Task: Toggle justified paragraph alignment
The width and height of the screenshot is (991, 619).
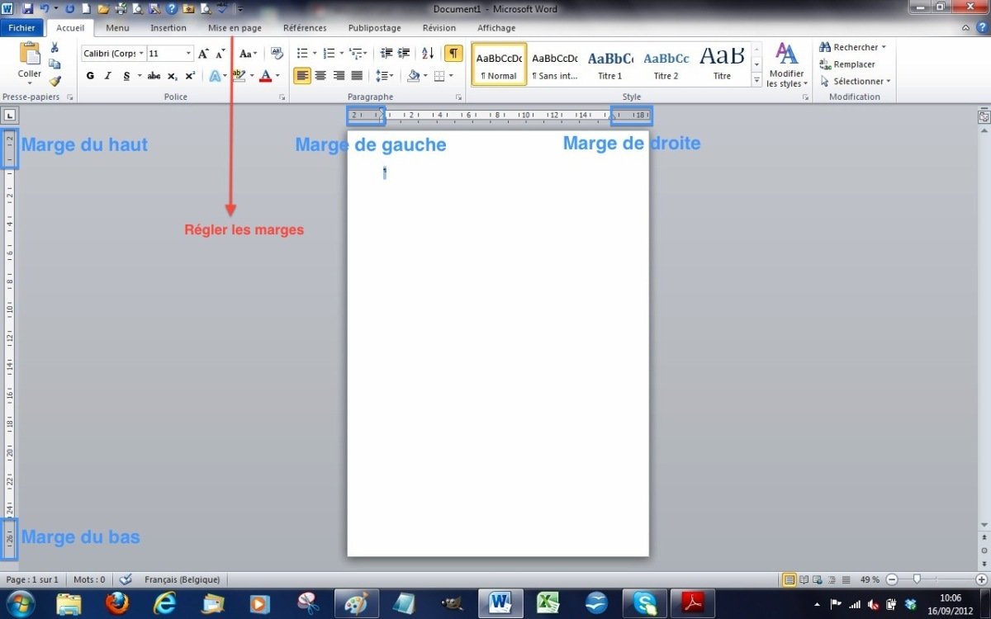Action: pyautogui.click(x=356, y=75)
